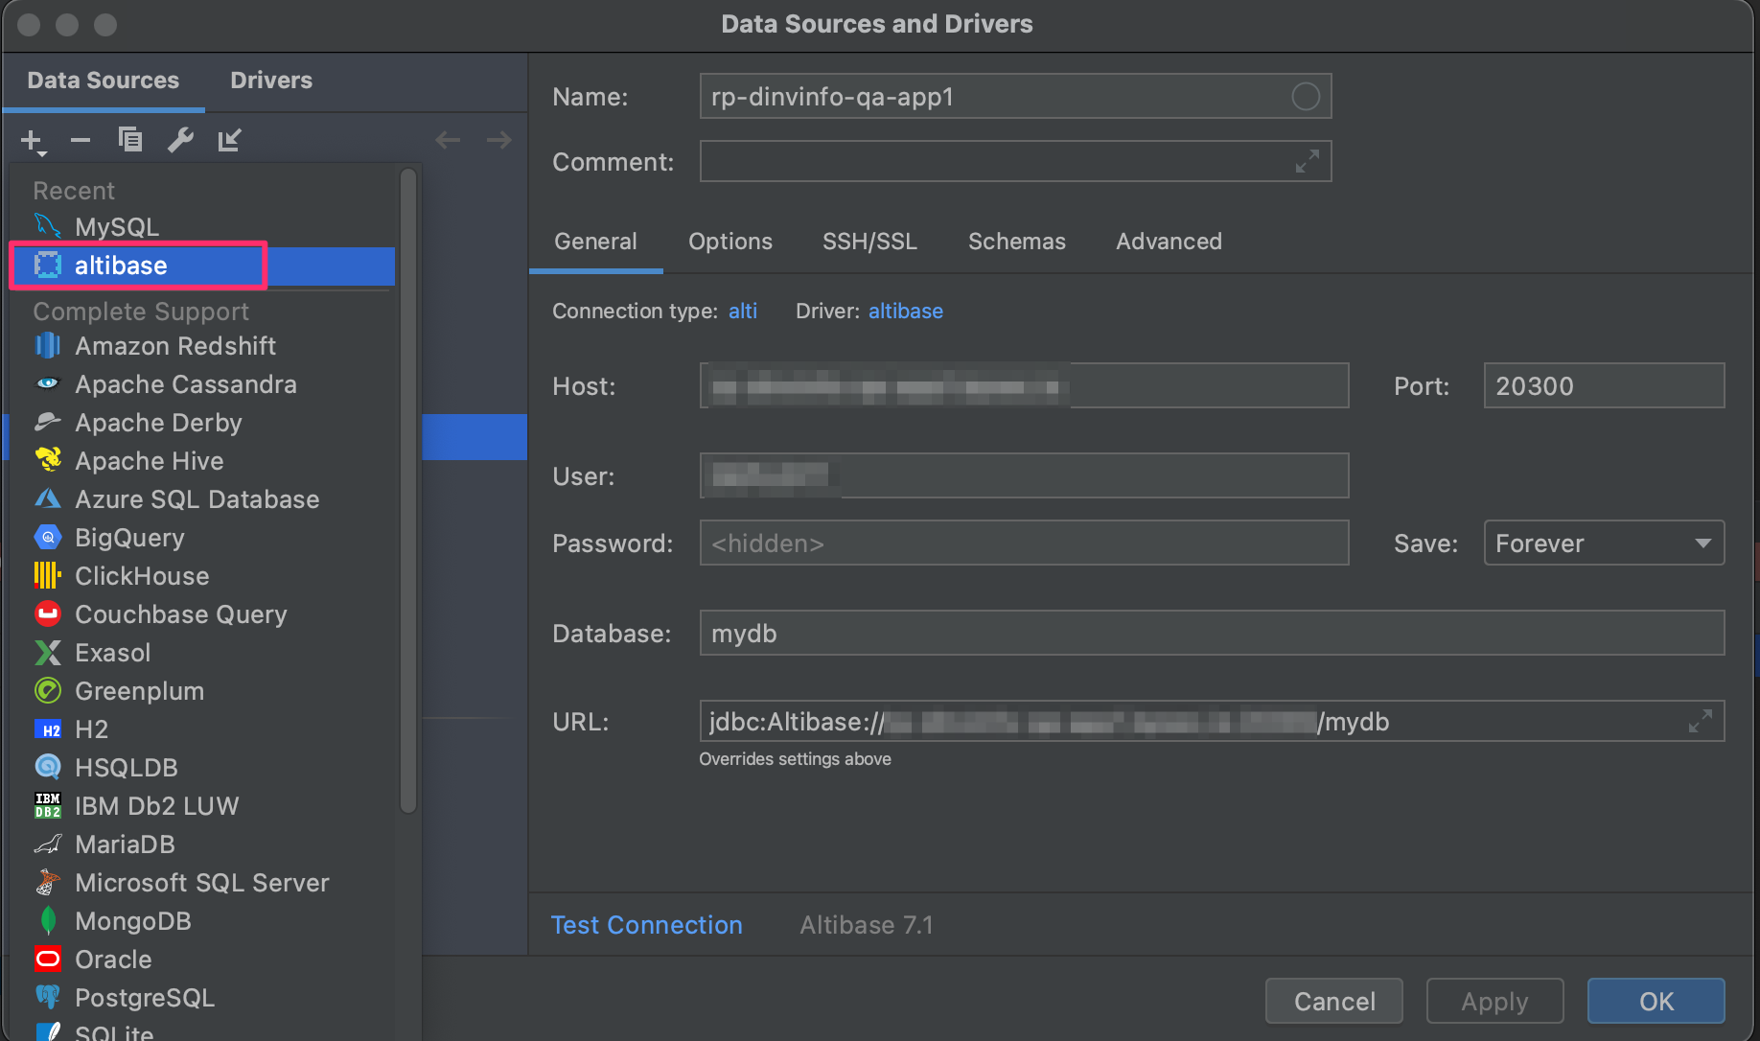Choose HSQLDB data source
1760x1041 pixels.
tap(203, 768)
